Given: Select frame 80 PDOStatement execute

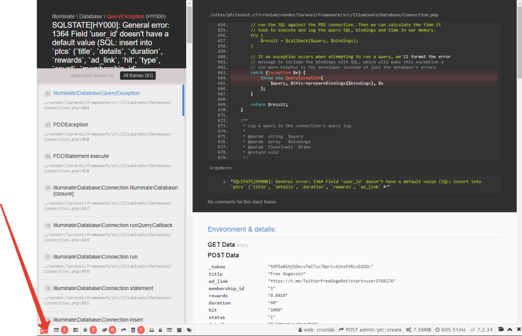Looking at the screenshot, I should pos(80,156).
